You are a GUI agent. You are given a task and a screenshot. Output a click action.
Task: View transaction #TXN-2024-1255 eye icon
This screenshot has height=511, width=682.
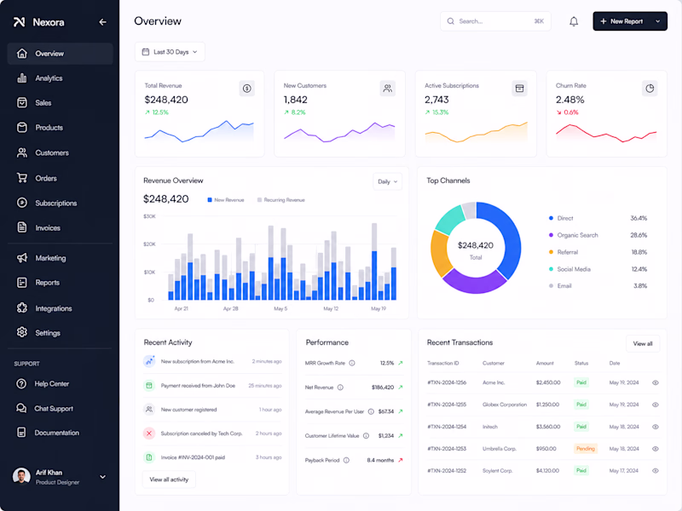[655, 405]
